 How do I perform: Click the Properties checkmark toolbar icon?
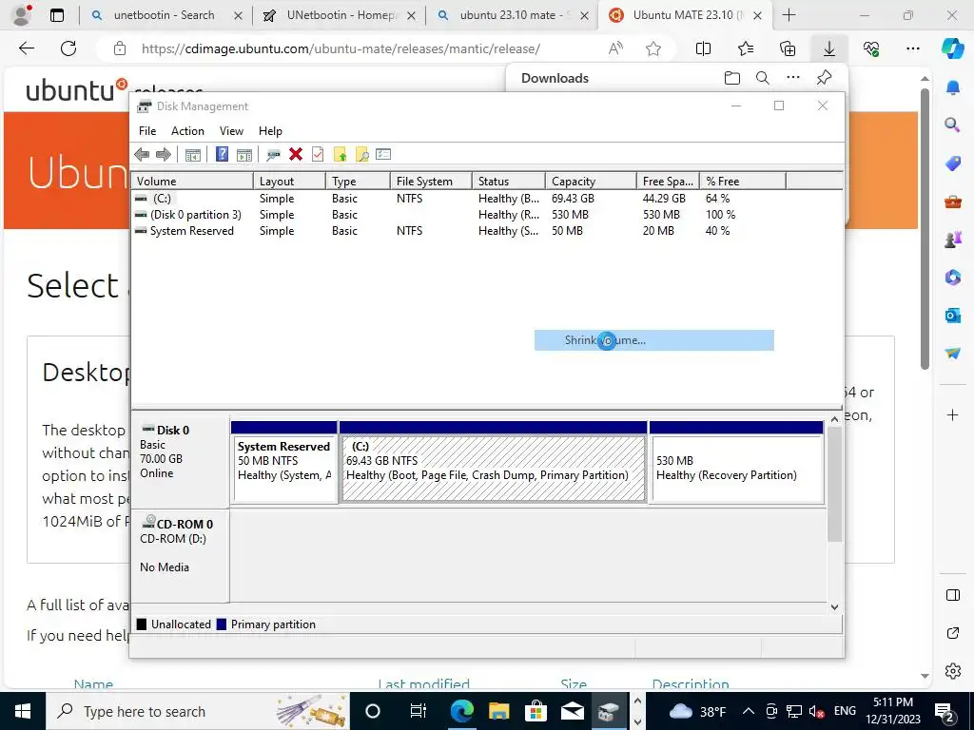click(x=318, y=155)
